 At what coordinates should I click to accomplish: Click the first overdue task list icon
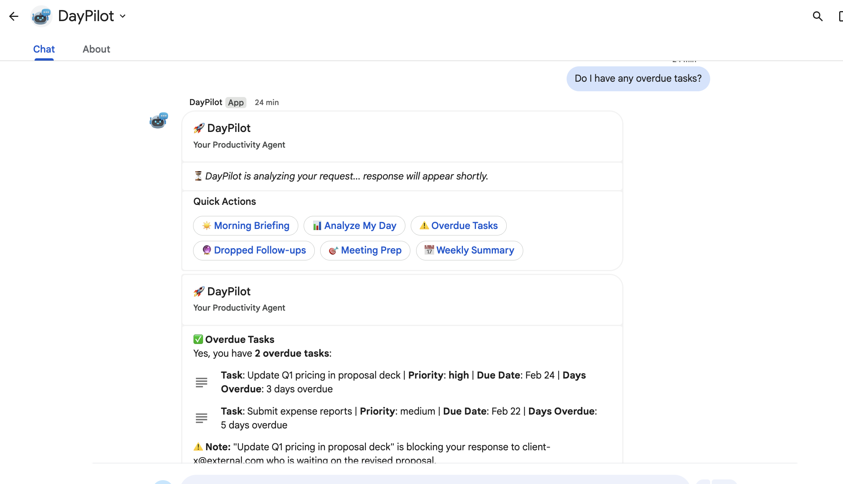(x=202, y=382)
